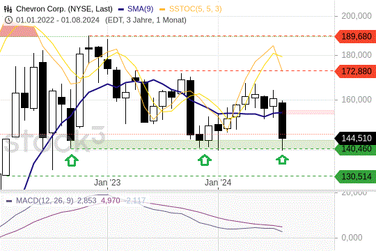Screen dimensions: 376x251
Task: Click the clock icon beside date range
Action: (x=8, y=20)
